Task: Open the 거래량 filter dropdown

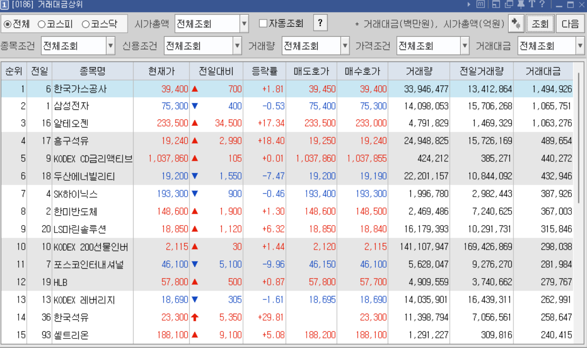Action: (x=345, y=46)
